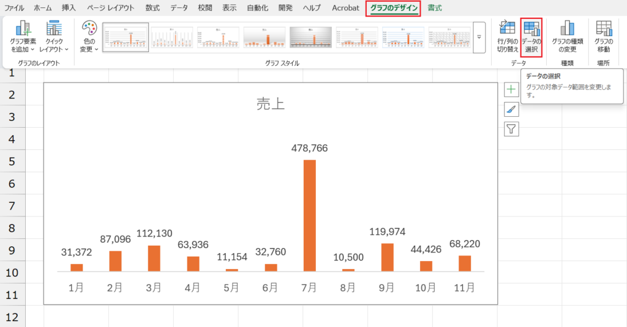
Task: Choose the dark gray chart style thumbnail
Action: click(x=310, y=37)
